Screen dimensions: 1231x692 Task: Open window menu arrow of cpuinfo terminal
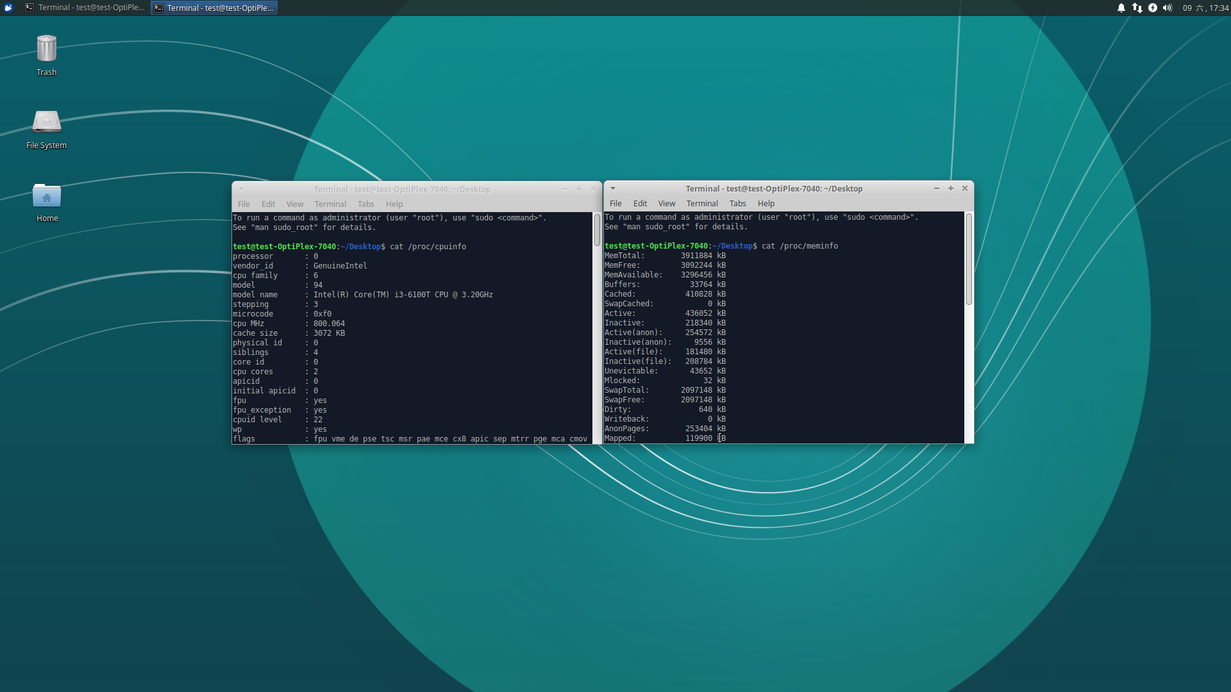241,189
